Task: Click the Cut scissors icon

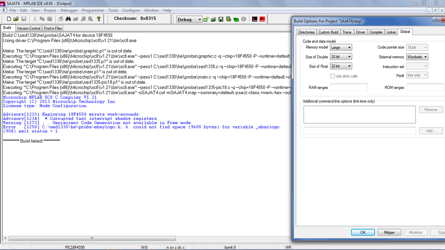Action: pos(35,19)
